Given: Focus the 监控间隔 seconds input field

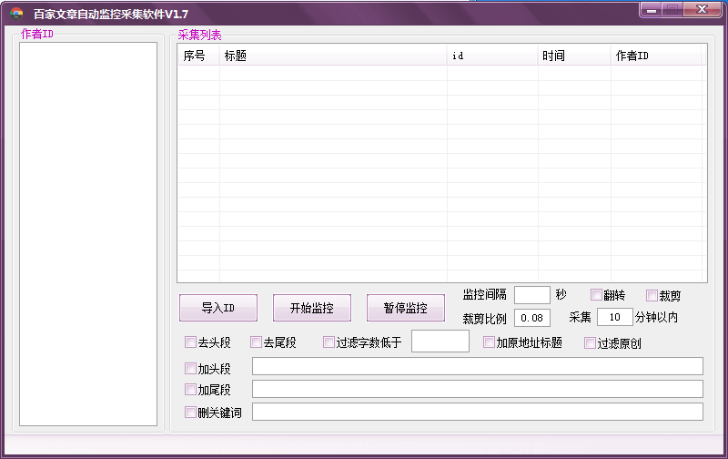Looking at the screenshot, I should (532, 295).
